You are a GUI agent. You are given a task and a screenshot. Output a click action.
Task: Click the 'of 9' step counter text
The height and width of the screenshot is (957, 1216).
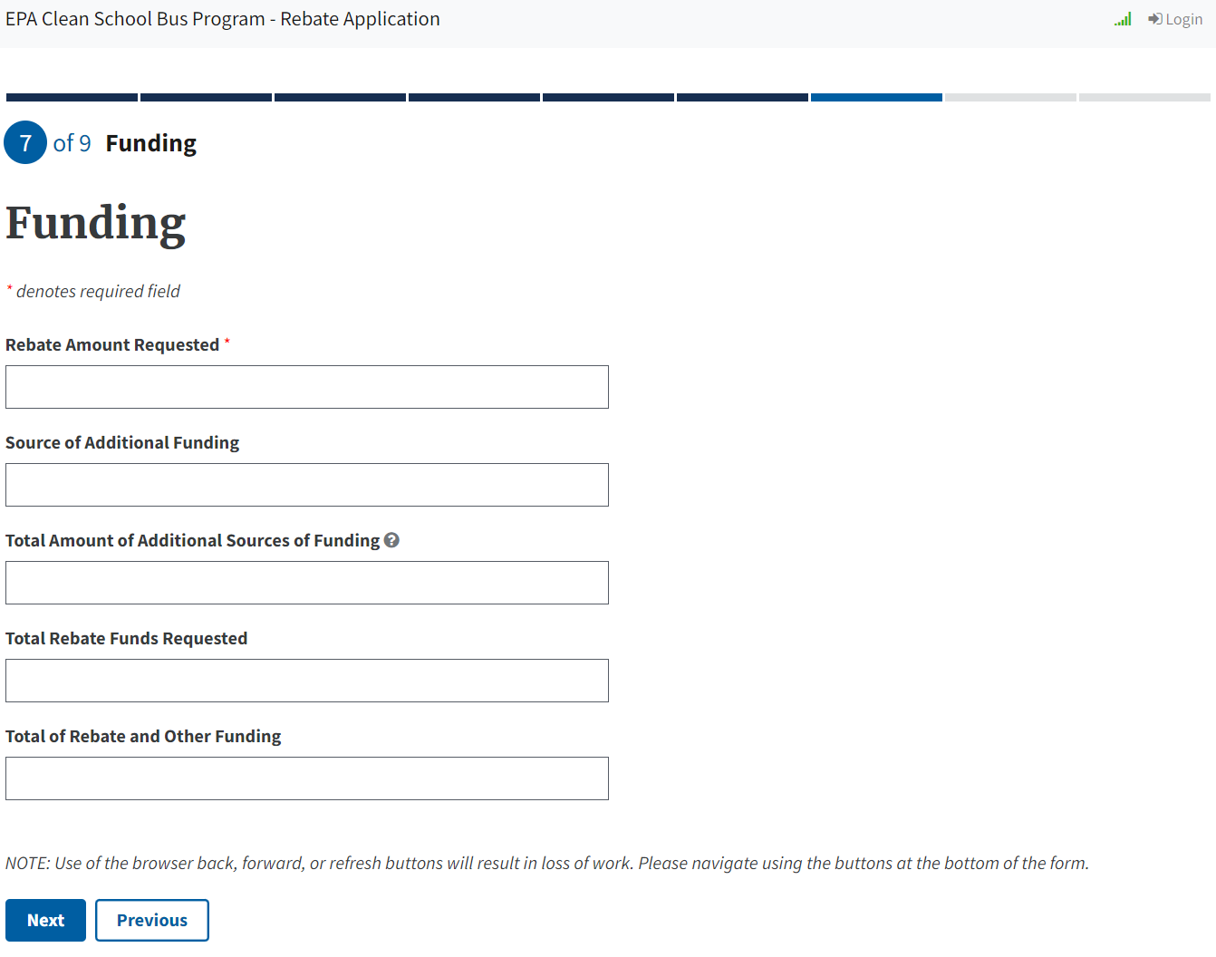(x=72, y=143)
